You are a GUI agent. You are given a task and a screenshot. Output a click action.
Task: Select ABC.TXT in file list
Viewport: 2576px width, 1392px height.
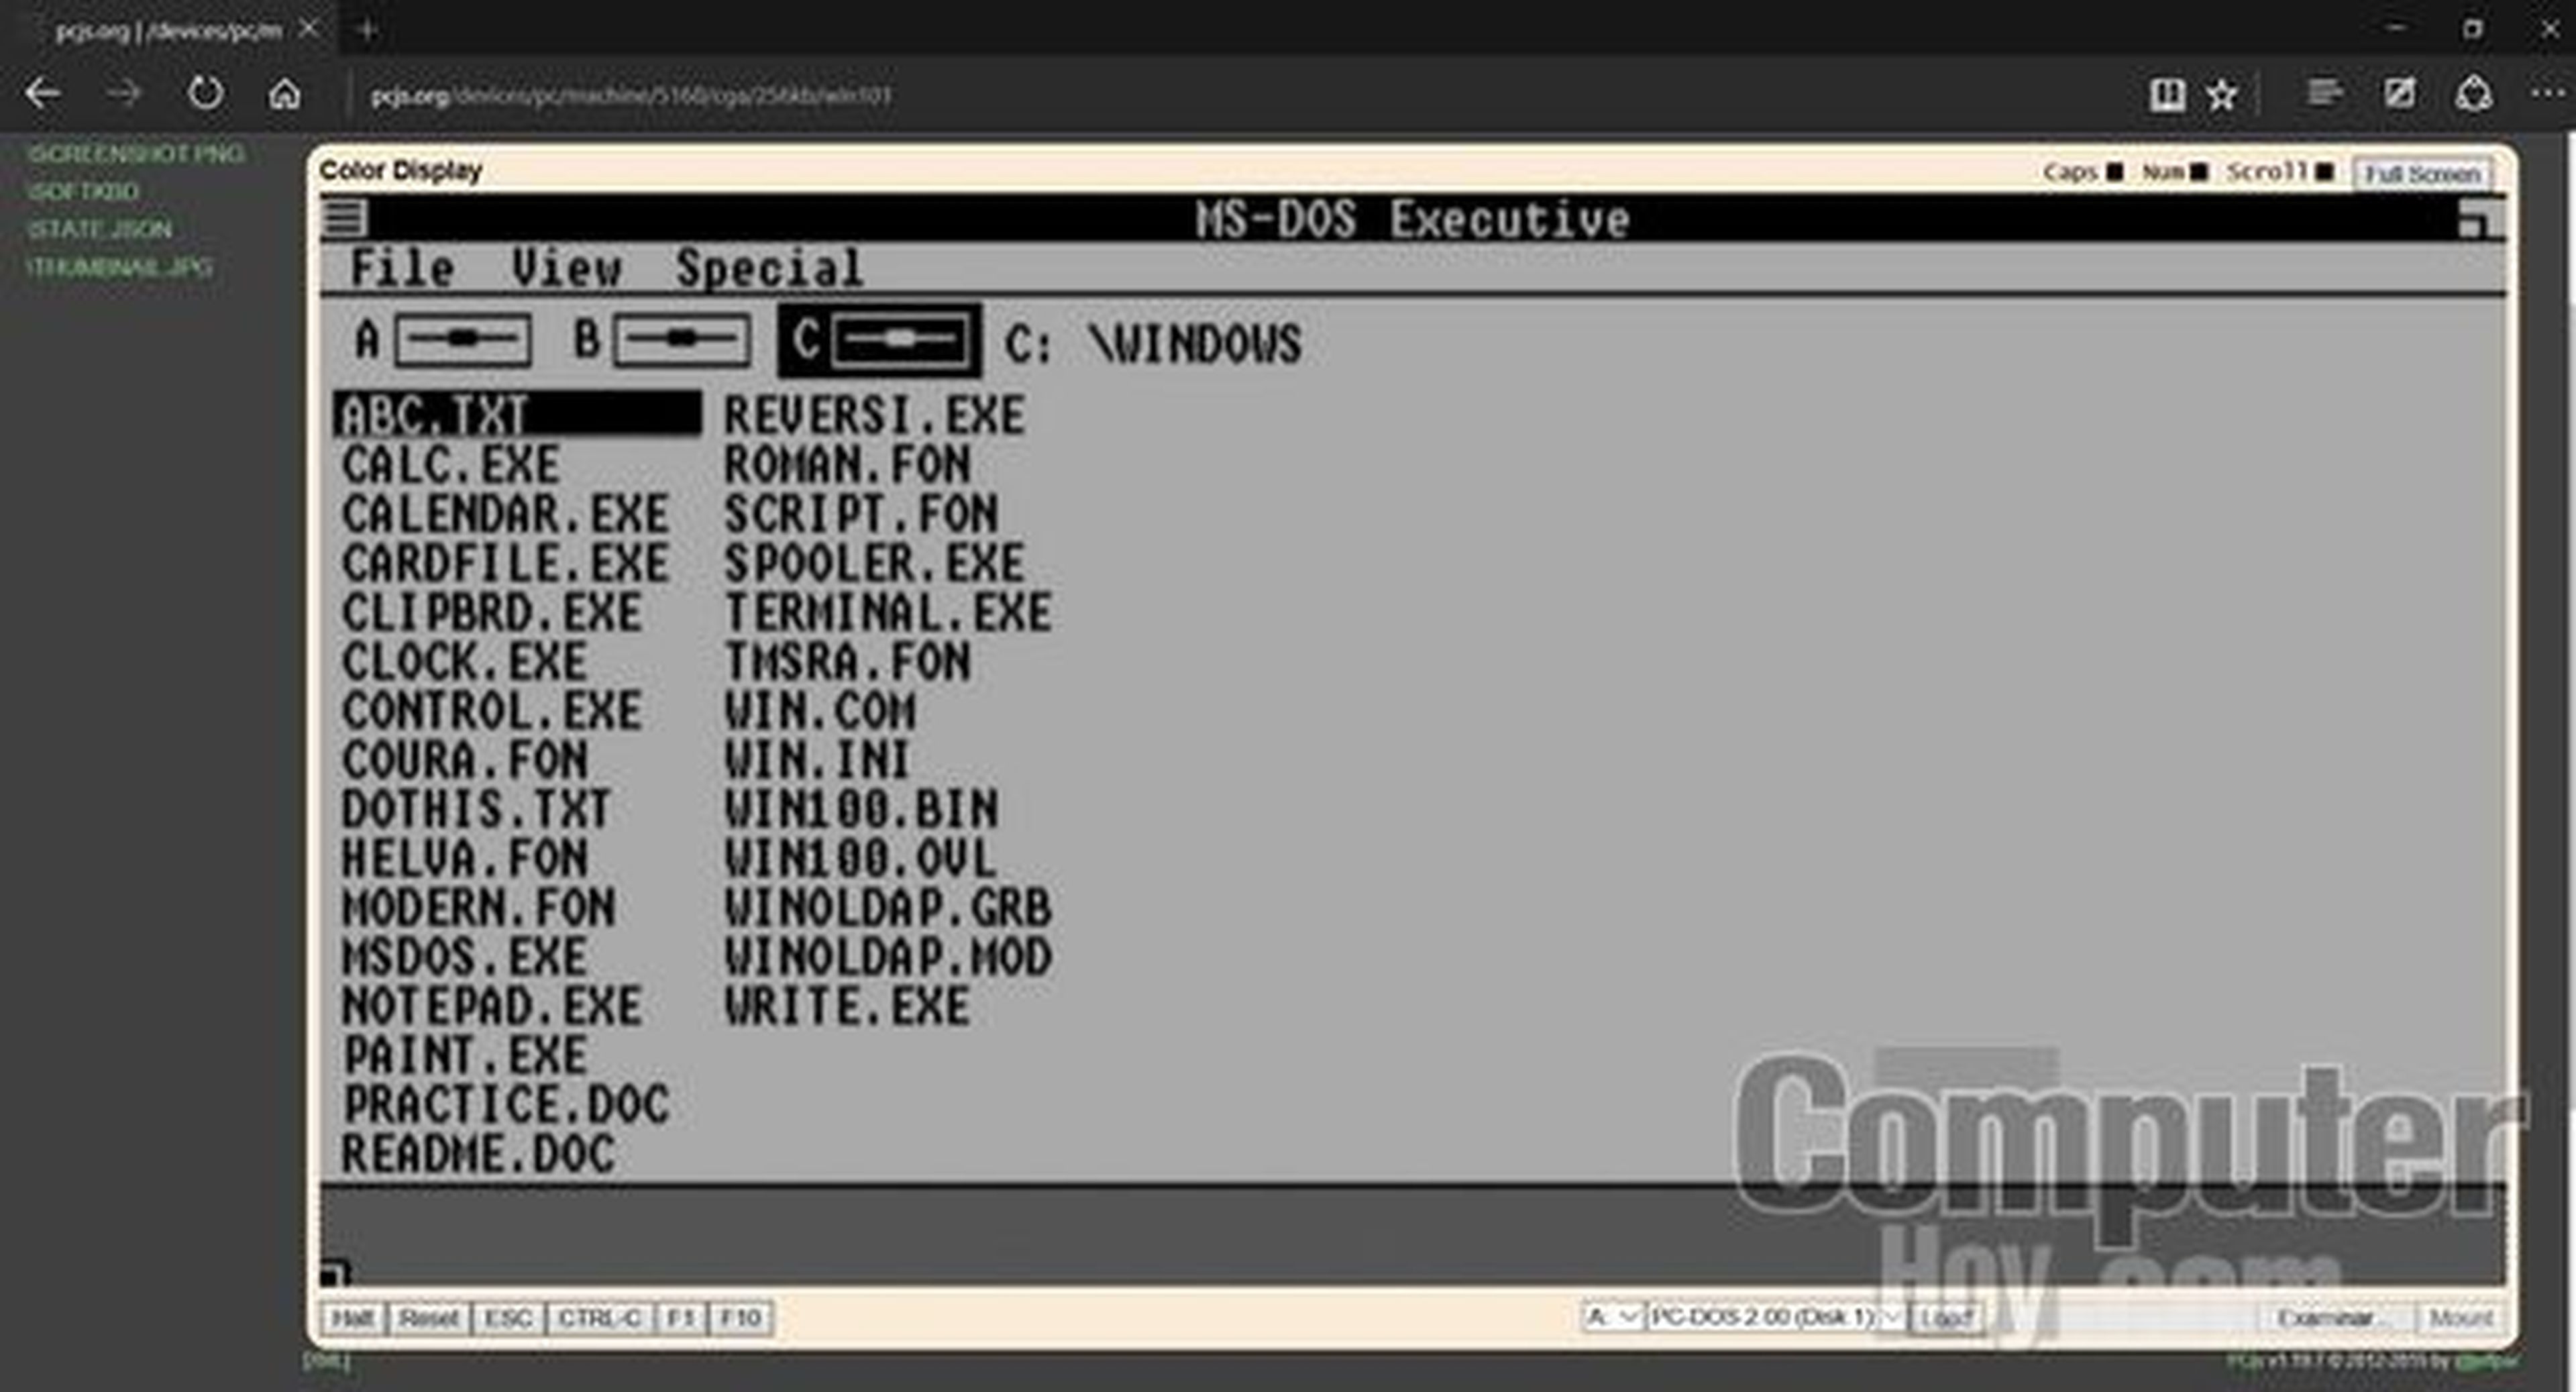click(x=517, y=414)
